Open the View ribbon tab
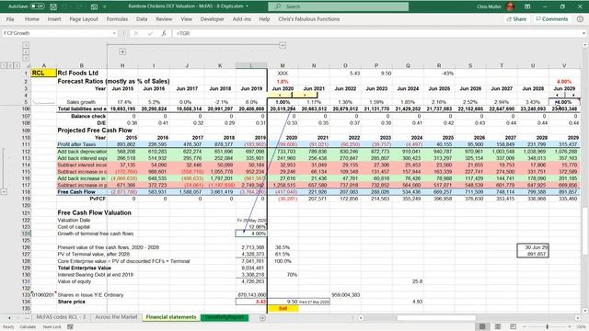The image size is (589, 331). (x=186, y=18)
